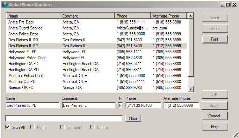Viewport: 239px width, 138px height.
Task: Click the globe icon in the title bar
Action: [x=5, y=5]
